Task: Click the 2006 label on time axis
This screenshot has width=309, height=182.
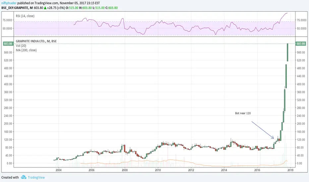Action: 92,170
